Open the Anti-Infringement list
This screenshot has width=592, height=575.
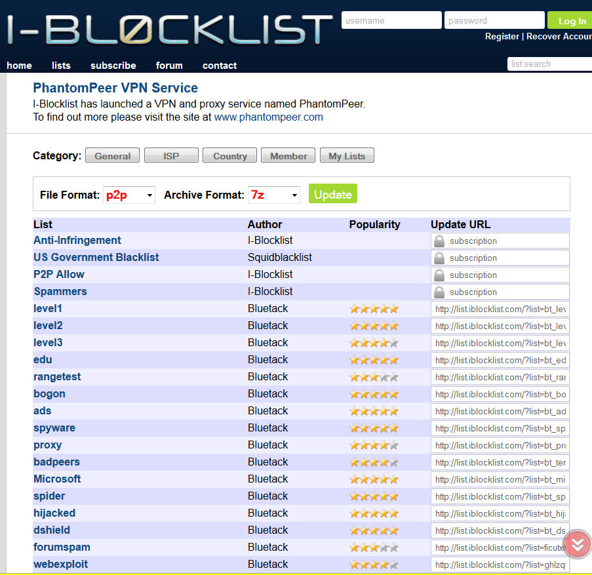(x=77, y=240)
